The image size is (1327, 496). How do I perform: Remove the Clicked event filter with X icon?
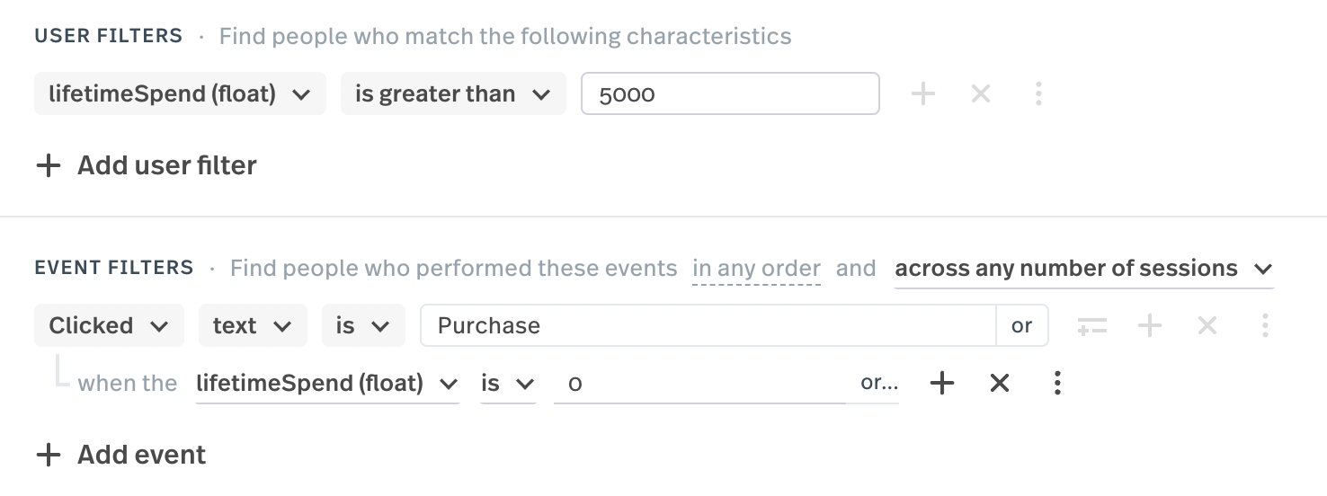tap(1207, 325)
